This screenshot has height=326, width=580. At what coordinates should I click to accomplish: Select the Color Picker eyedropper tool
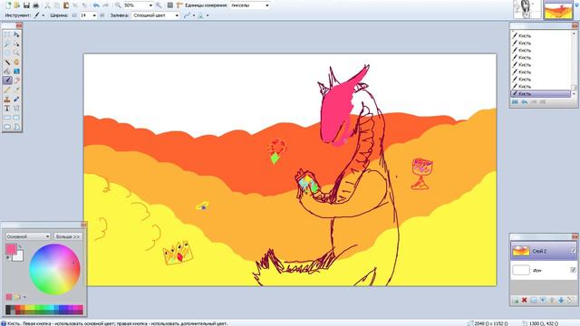click(16, 90)
